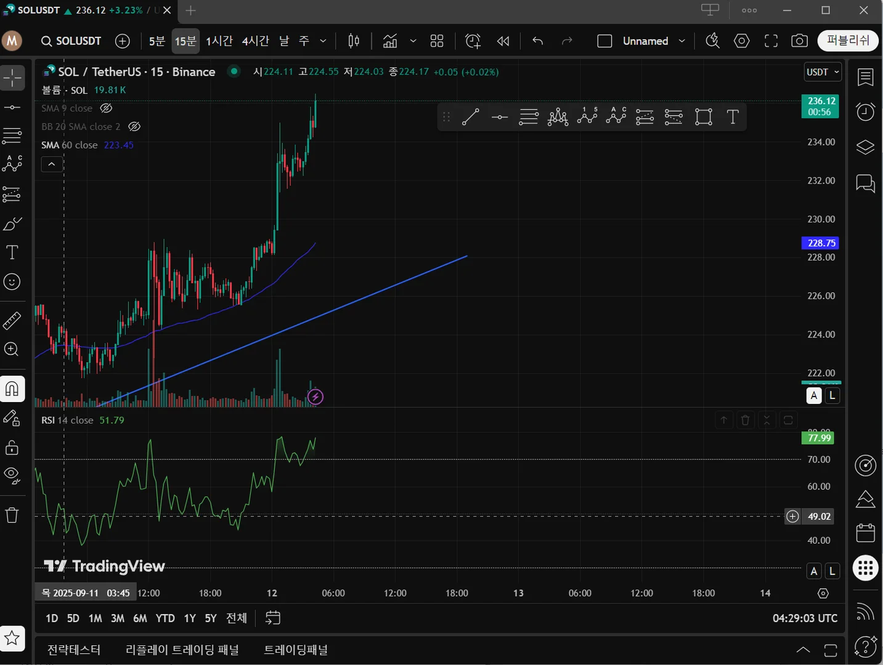This screenshot has height=665, width=883.
Task: Toggle hide all drawings eye icon
Action: (x=12, y=475)
